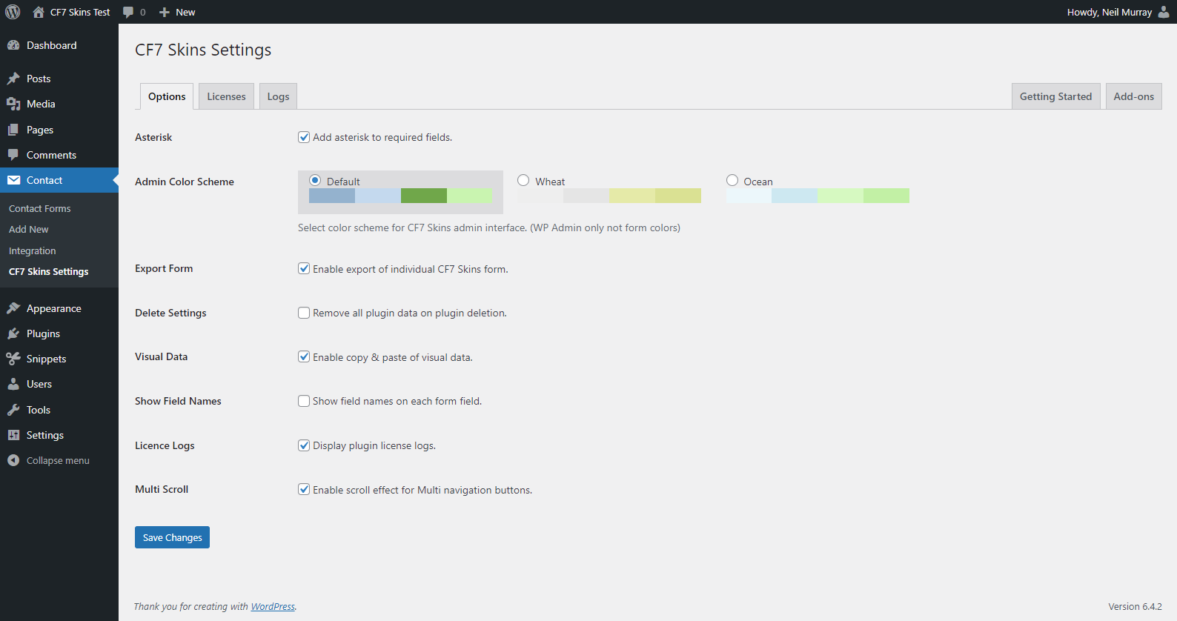Image resolution: width=1177 pixels, height=621 pixels.
Task: Select the Wheat color scheme radio
Action: (523, 181)
